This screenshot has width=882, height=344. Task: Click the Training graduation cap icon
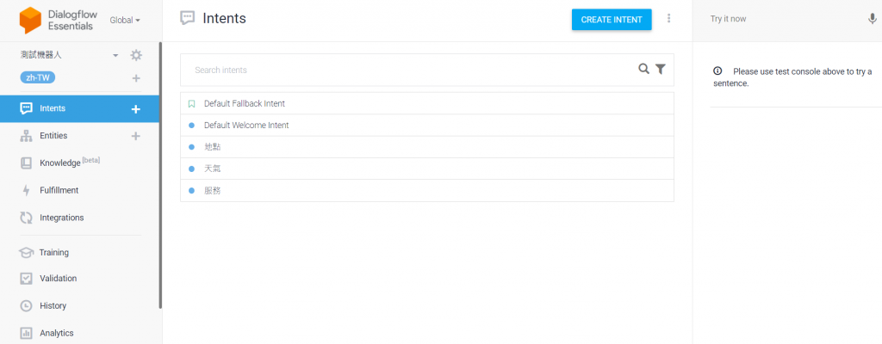(x=26, y=252)
